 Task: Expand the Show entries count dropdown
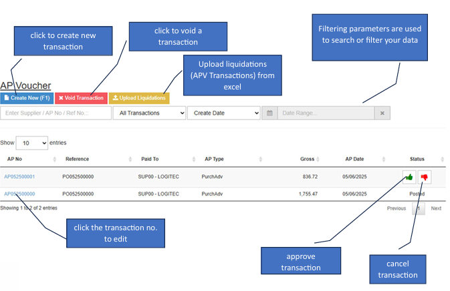point(32,143)
